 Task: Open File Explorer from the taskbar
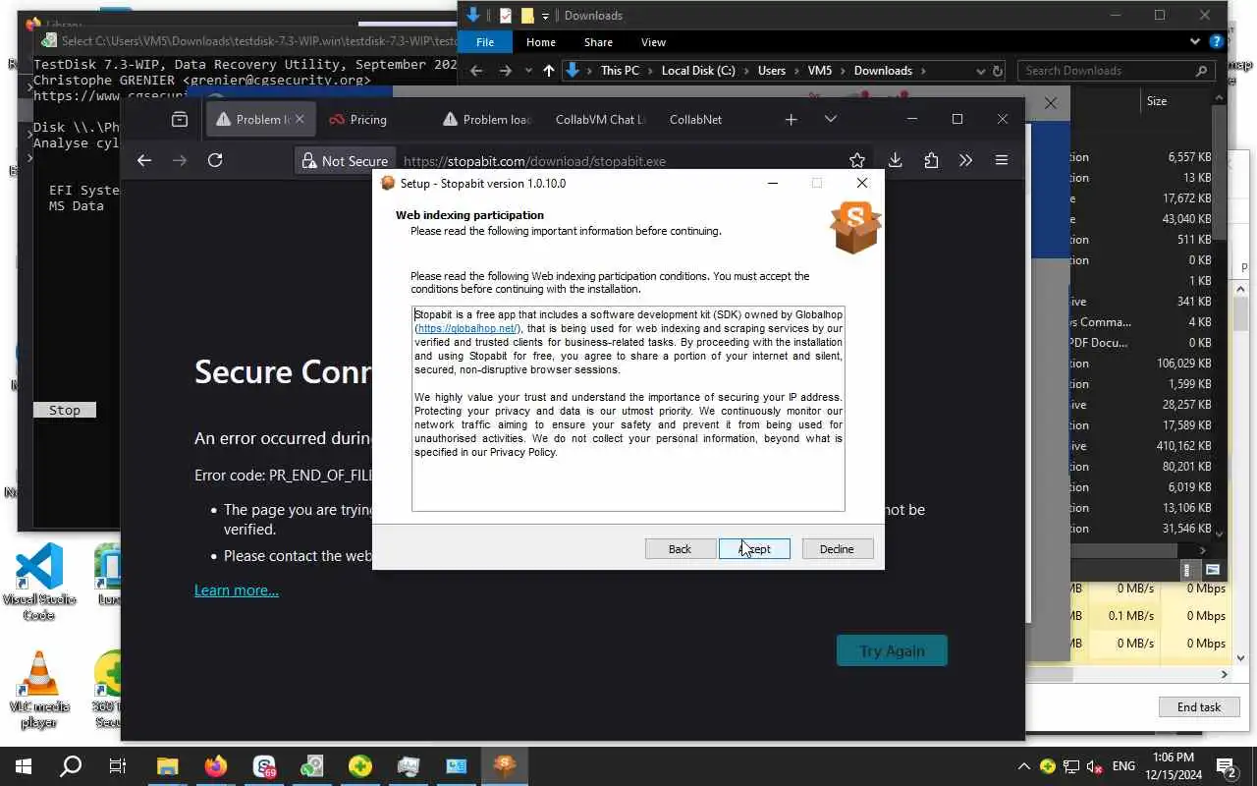[167, 766]
